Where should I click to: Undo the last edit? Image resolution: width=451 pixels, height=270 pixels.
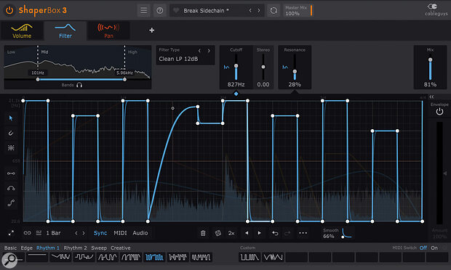(275, 233)
